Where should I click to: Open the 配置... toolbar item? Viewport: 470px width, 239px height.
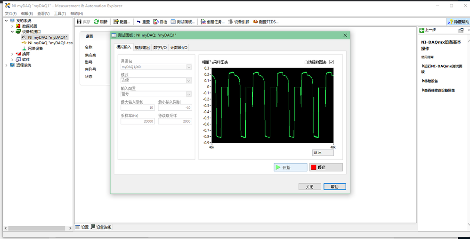point(122,22)
